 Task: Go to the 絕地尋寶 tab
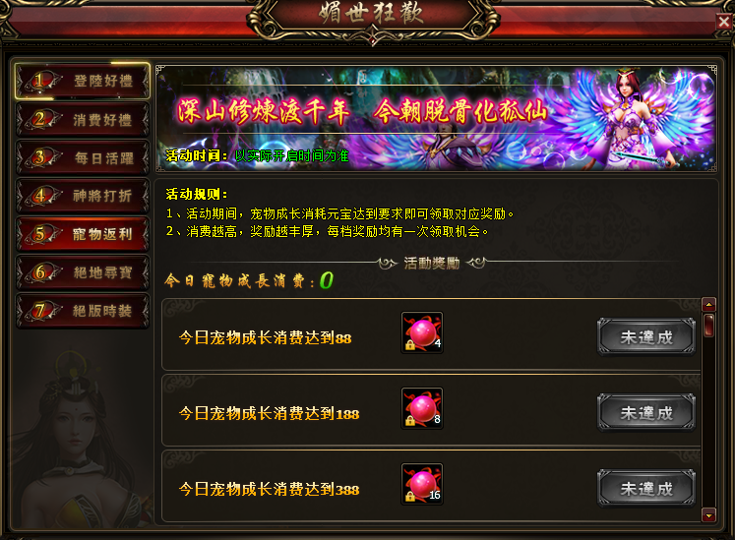click(x=83, y=272)
